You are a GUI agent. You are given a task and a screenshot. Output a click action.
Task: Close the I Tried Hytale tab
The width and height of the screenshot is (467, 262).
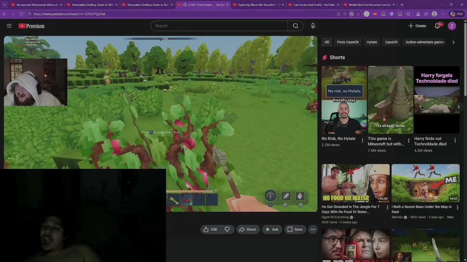228,5
